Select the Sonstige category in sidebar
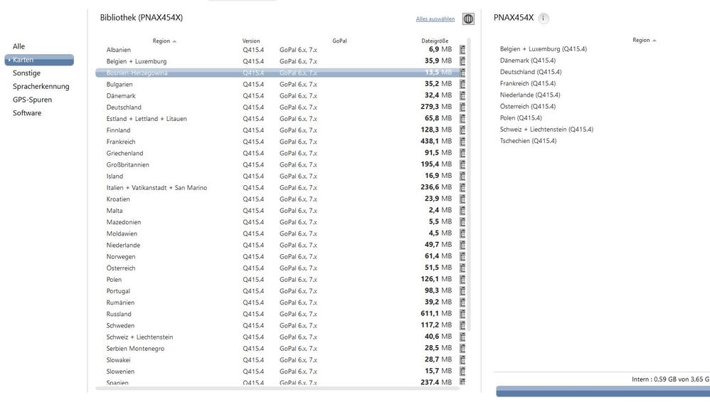 coord(26,73)
